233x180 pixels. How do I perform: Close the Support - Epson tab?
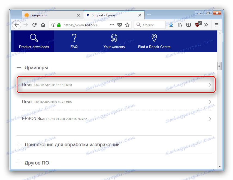pyautogui.click(x=140, y=15)
